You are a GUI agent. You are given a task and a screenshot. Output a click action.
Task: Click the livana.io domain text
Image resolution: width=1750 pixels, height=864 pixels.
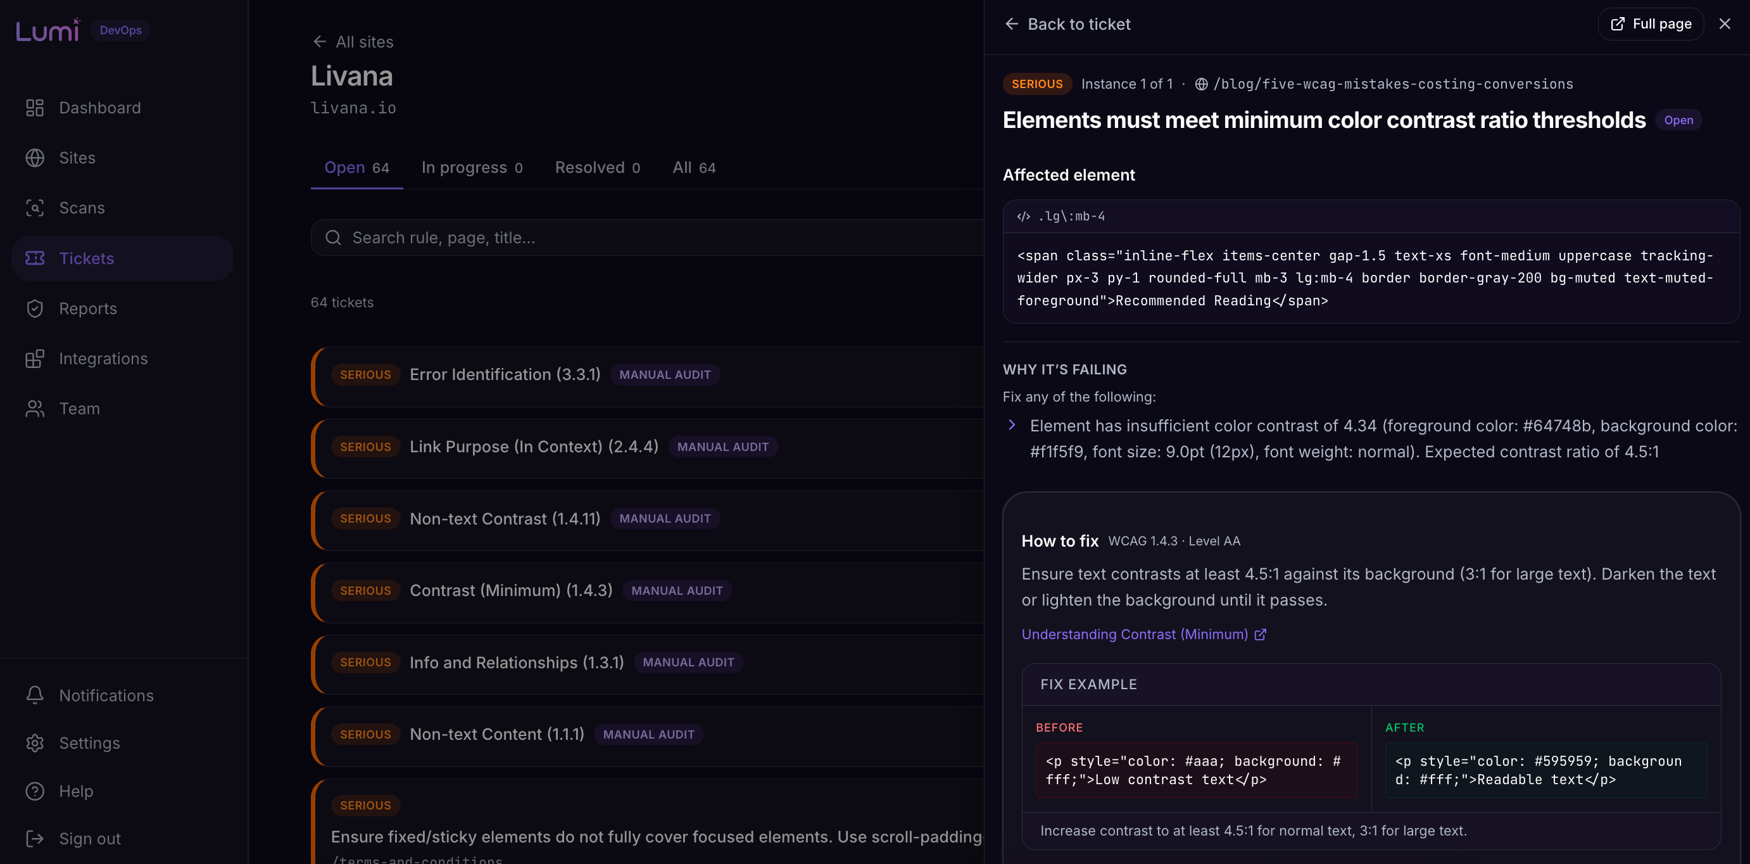(353, 108)
